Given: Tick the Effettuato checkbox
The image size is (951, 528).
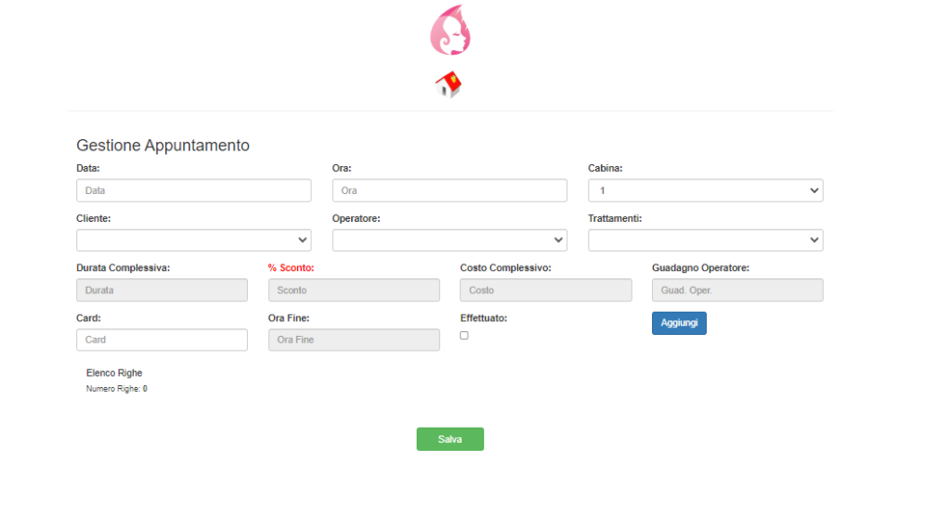Looking at the screenshot, I should (464, 336).
